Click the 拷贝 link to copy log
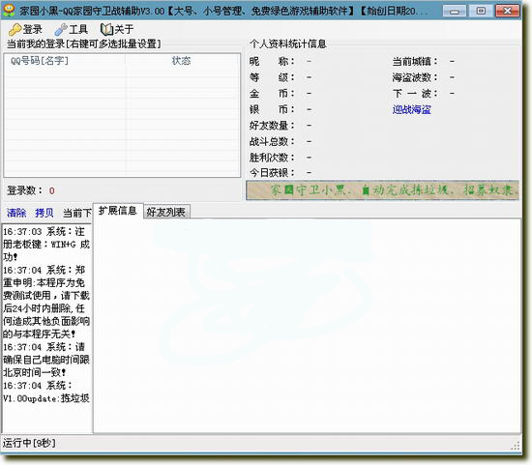 point(44,213)
